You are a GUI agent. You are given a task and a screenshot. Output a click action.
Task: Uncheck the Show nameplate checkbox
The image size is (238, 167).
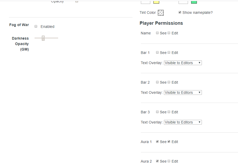(x=180, y=12)
